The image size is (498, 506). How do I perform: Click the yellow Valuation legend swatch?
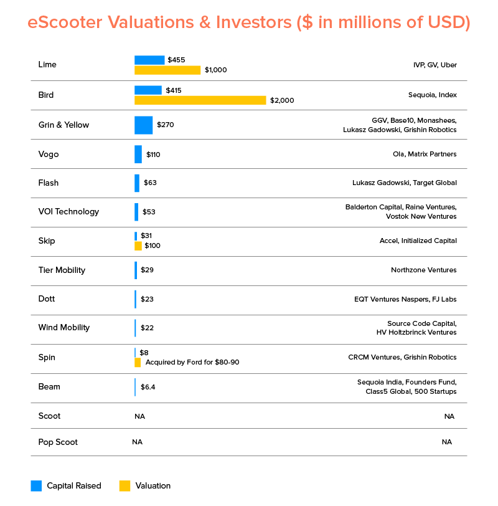pyautogui.click(x=125, y=486)
